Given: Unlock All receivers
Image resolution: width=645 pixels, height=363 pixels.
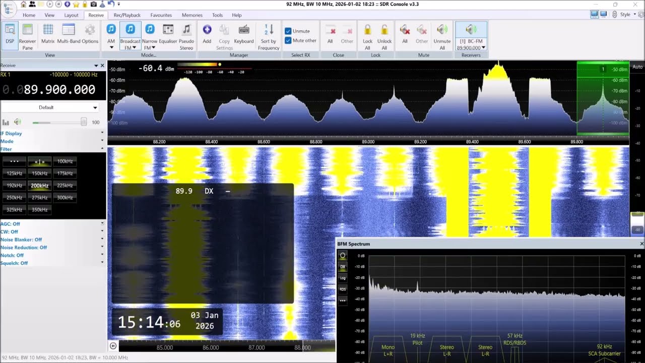Looking at the screenshot, I should [x=384, y=36].
